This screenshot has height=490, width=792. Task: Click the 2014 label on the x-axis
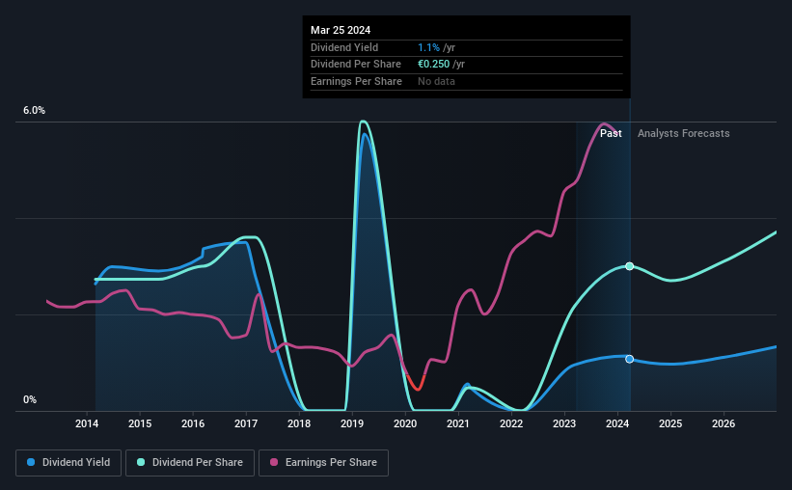[x=87, y=423]
